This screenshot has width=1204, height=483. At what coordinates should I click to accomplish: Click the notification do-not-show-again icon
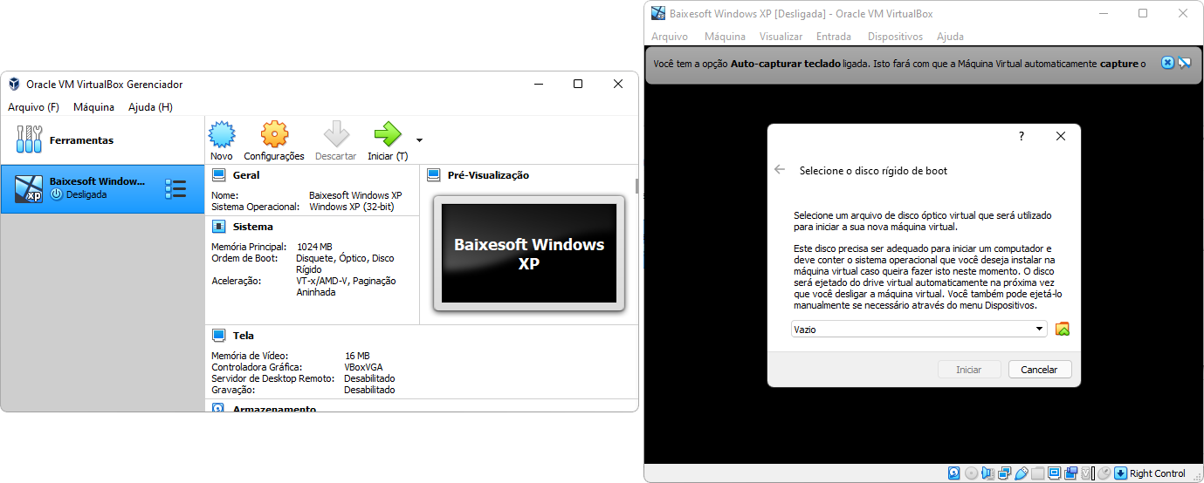(1185, 63)
